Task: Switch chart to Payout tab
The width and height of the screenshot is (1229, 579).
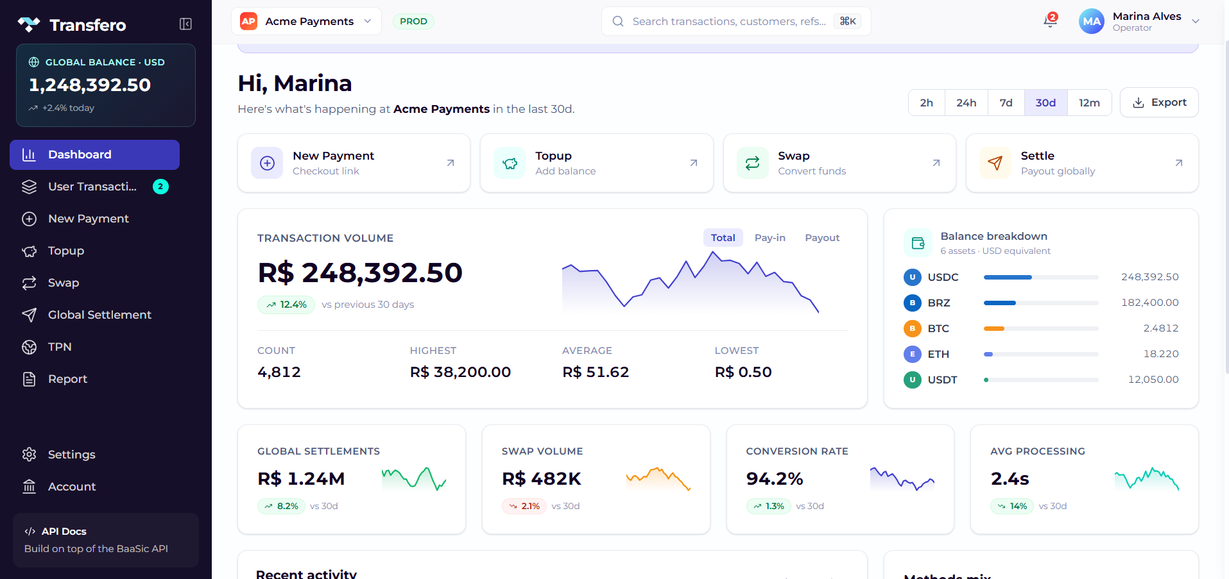Action: pyautogui.click(x=822, y=238)
